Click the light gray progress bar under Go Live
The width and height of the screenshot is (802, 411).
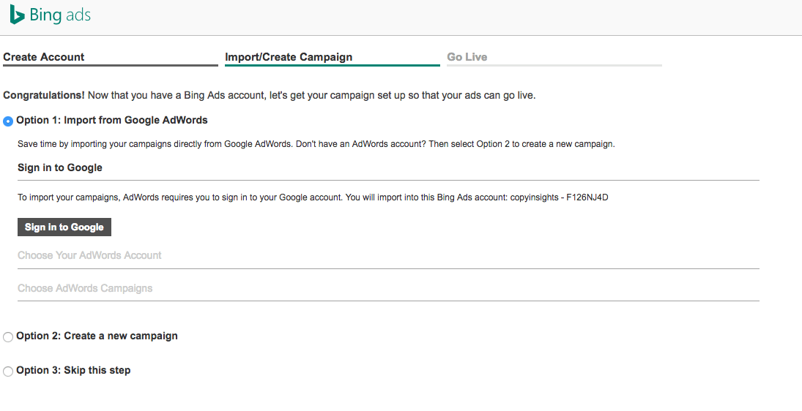[x=554, y=65]
